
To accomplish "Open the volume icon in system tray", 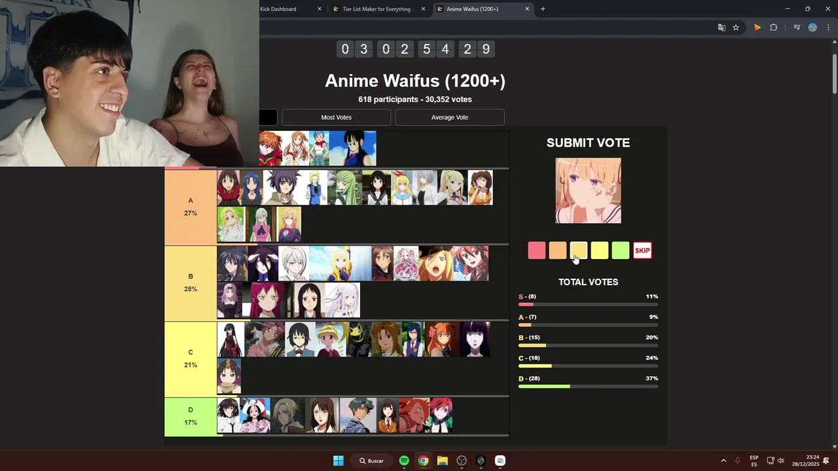I will (780, 461).
